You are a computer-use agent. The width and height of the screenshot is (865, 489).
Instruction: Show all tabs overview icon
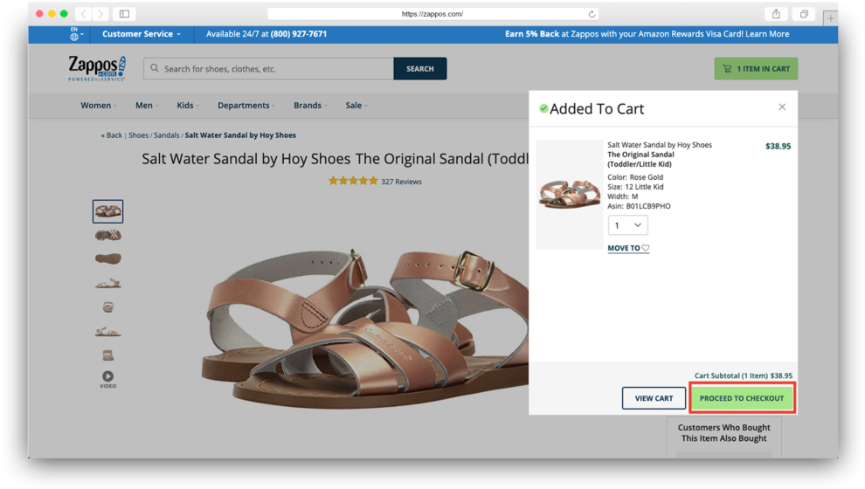804,14
